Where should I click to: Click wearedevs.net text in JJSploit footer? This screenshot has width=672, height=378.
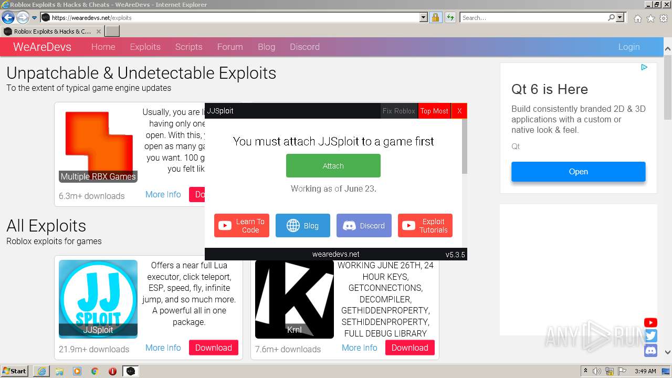click(x=336, y=254)
